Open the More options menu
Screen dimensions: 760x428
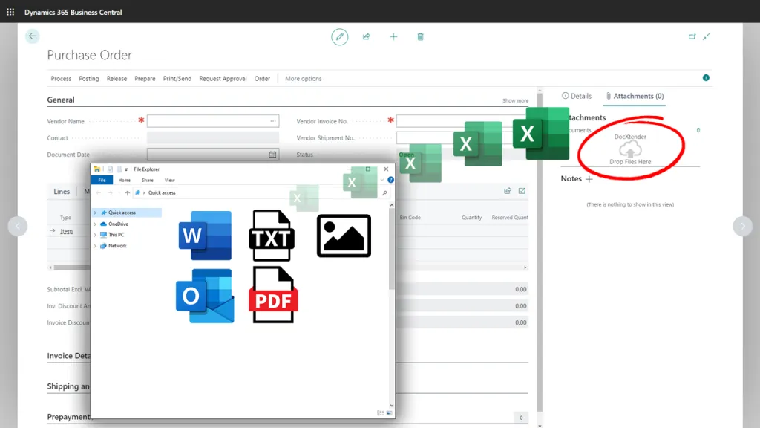click(302, 78)
